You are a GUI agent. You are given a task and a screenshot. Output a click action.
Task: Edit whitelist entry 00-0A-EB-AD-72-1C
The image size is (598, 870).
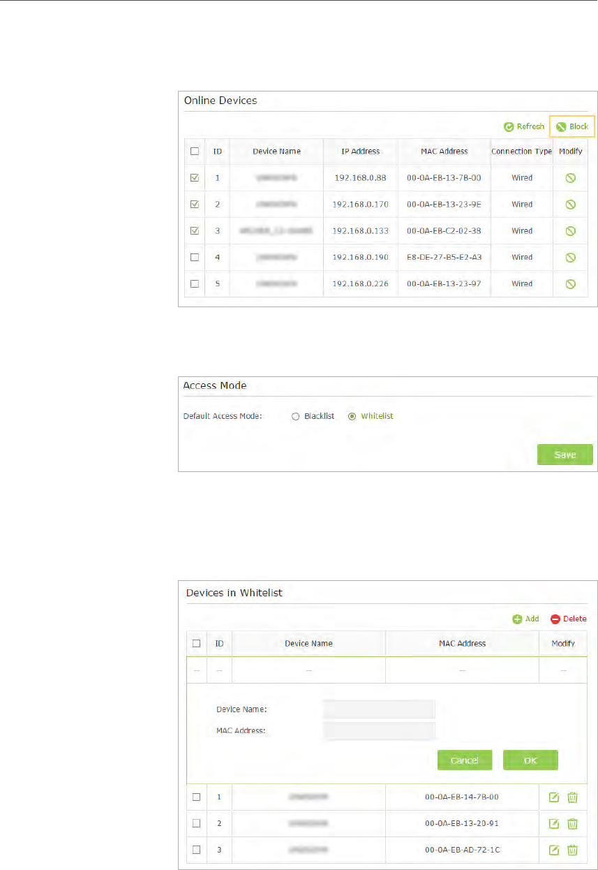[554, 850]
